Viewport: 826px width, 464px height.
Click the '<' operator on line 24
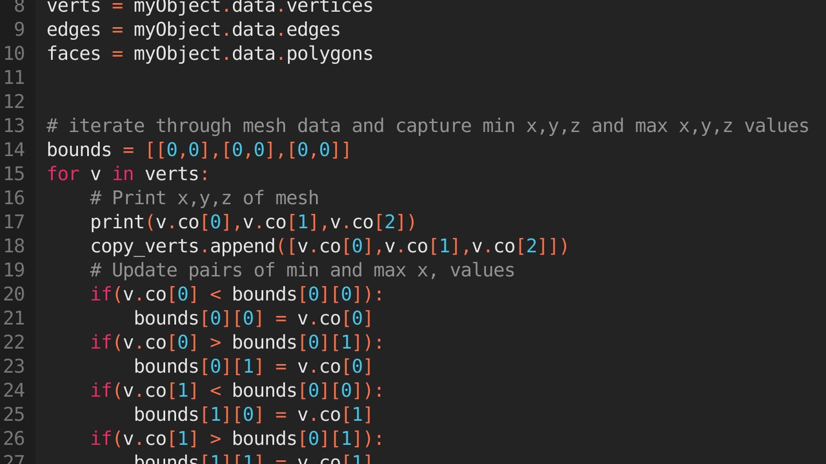tap(215, 391)
